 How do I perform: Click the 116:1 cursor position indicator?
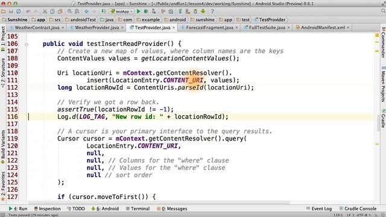coord(338,215)
